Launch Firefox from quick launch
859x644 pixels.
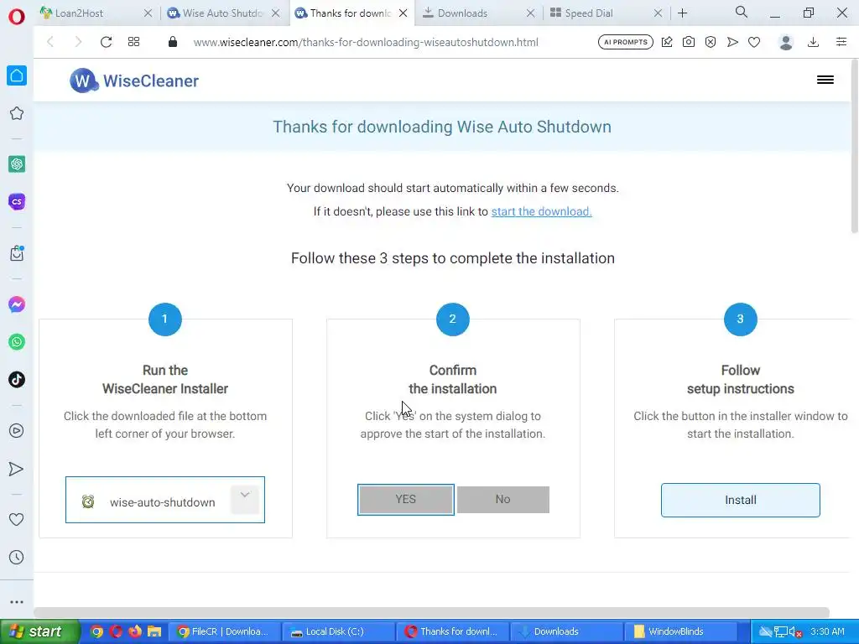135,631
